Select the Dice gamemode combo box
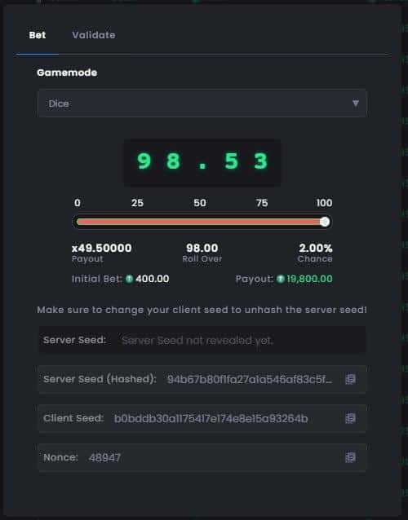 click(202, 104)
